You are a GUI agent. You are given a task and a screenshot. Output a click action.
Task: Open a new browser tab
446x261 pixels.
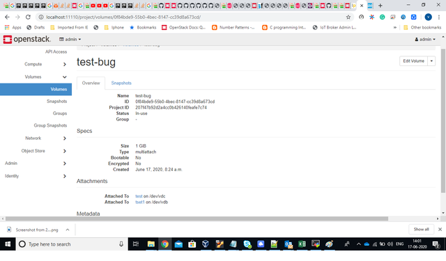[380, 6]
